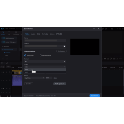Click the Bild Generator icon
124x124 pixels.
[x=3, y=38]
